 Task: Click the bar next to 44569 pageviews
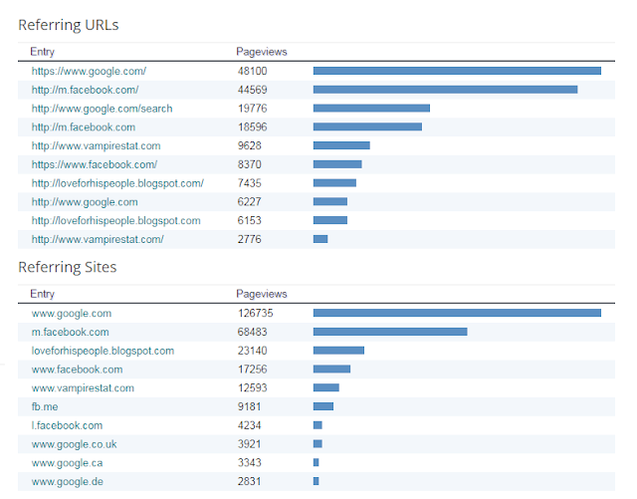coord(445,90)
